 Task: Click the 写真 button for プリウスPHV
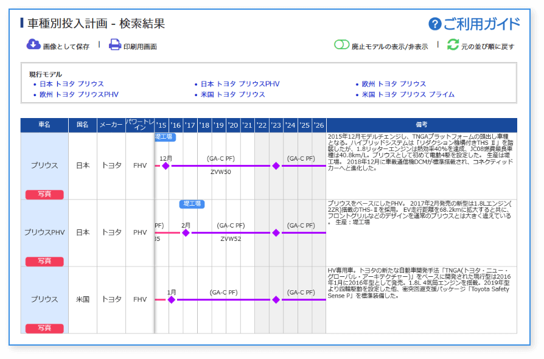[x=44, y=261]
